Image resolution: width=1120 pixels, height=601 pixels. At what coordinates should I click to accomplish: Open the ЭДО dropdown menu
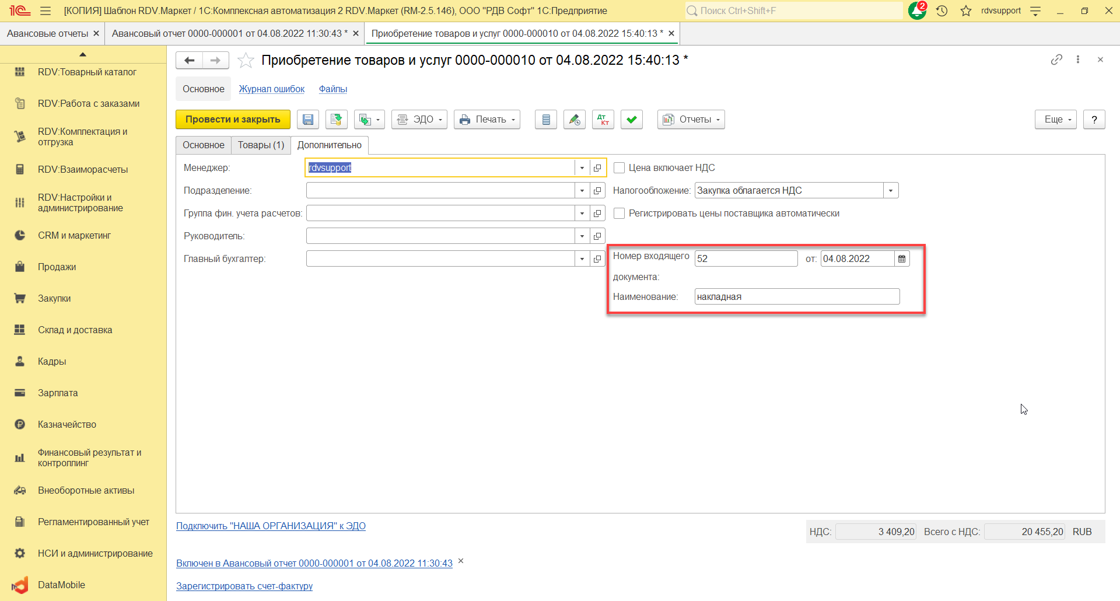tap(419, 120)
